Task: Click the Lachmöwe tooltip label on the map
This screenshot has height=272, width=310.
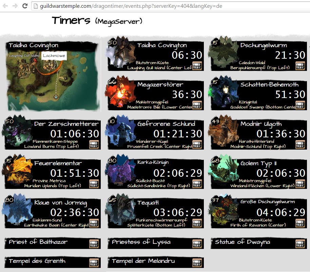Action: pyautogui.click(x=54, y=56)
